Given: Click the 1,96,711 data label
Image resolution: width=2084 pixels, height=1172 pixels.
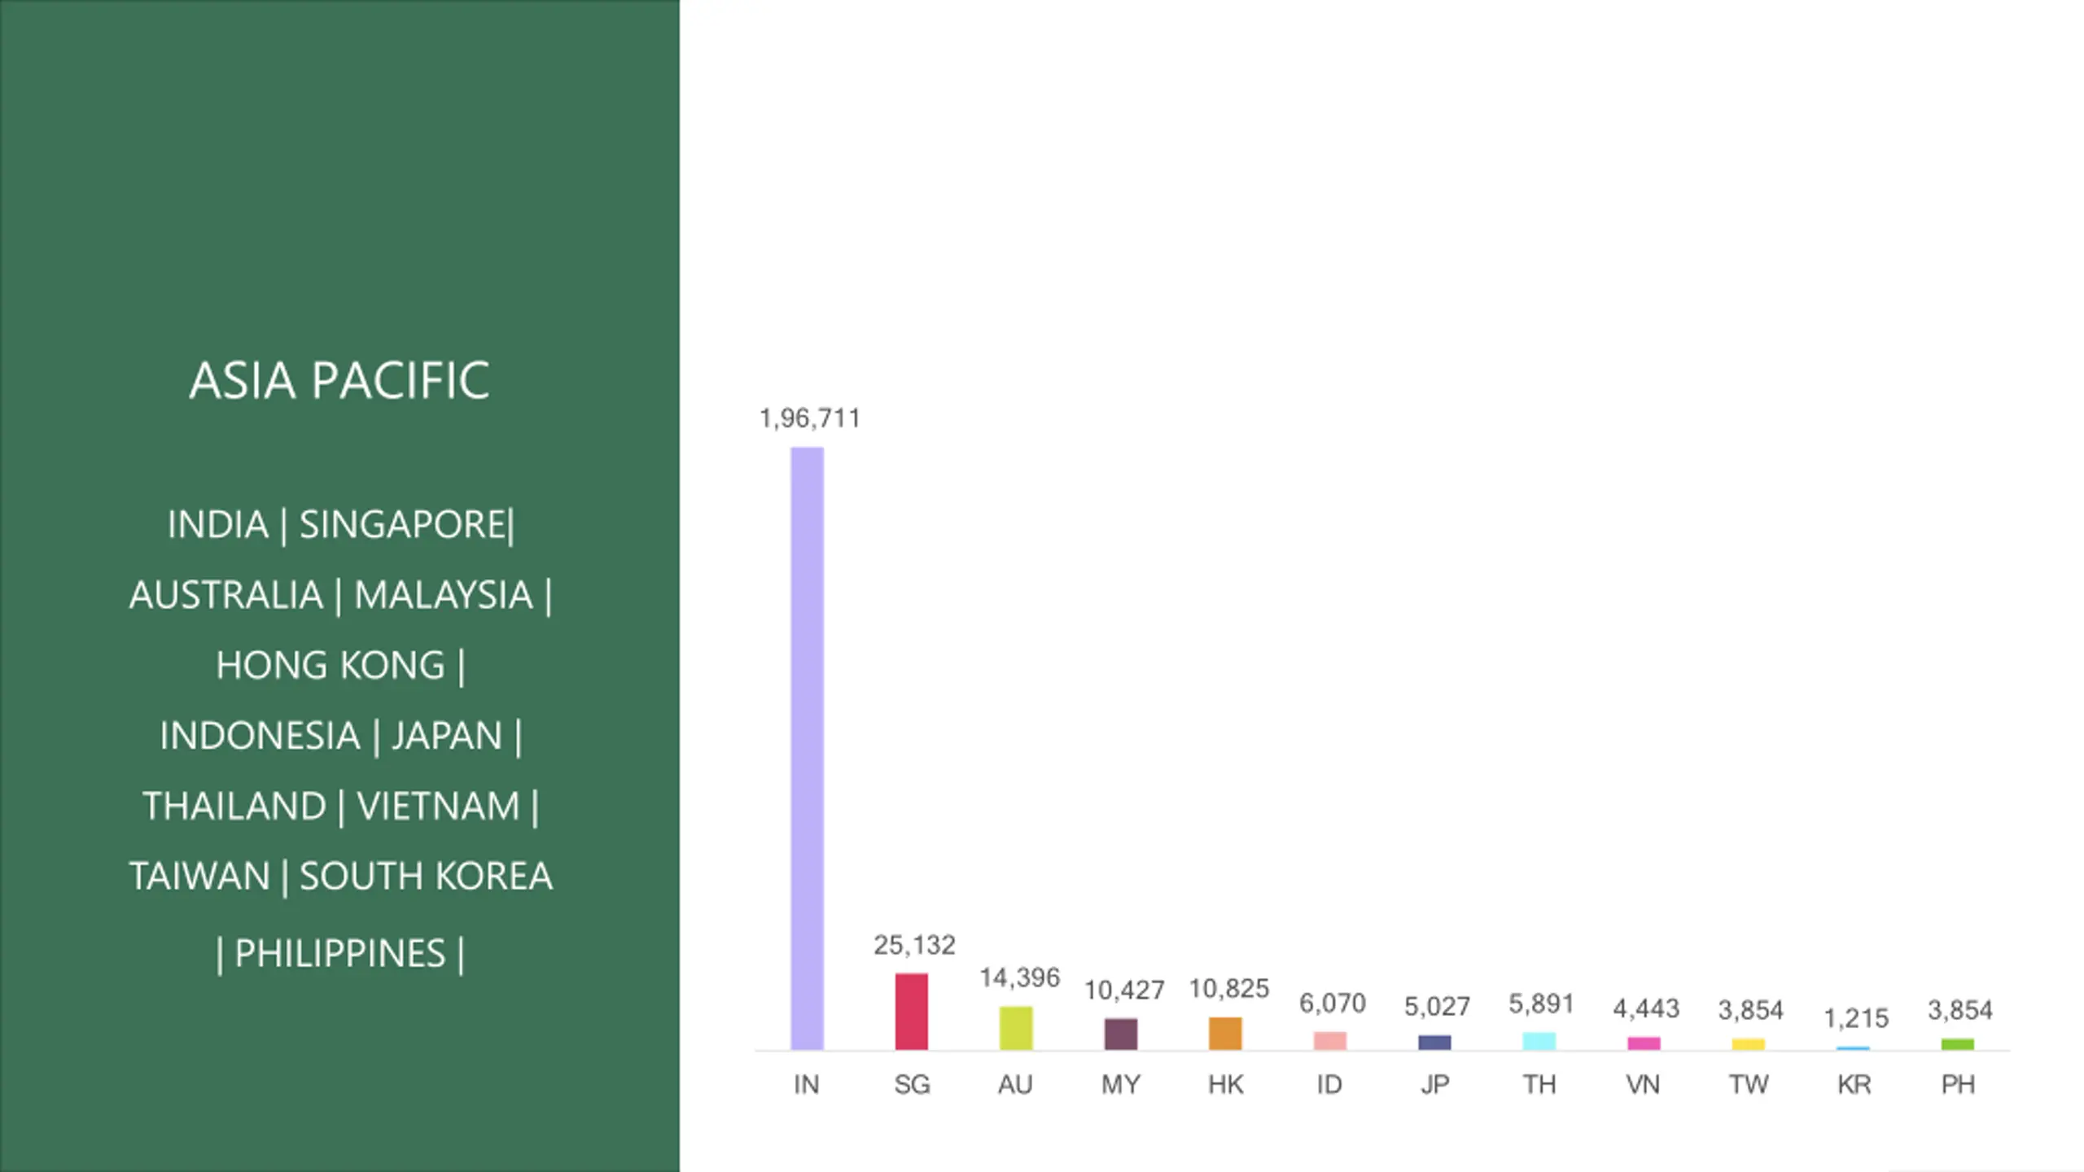Looking at the screenshot, I should point(809,418).
